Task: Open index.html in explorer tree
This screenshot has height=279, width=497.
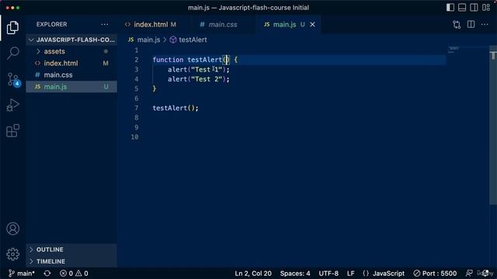Action: (71, 63)
